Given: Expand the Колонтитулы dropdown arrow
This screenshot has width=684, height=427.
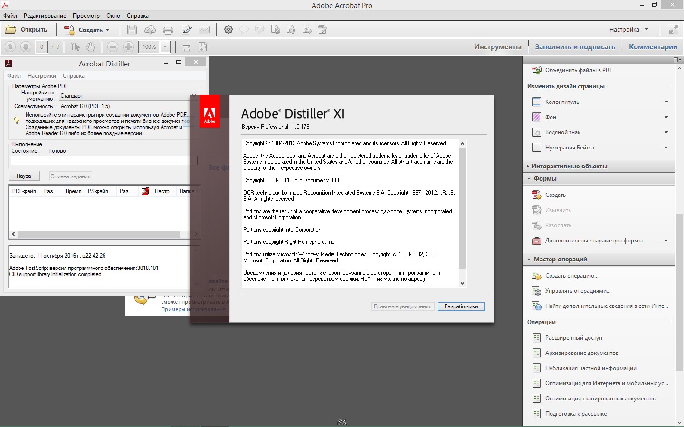Looking at the screenshot, I should tap(666, 102).
